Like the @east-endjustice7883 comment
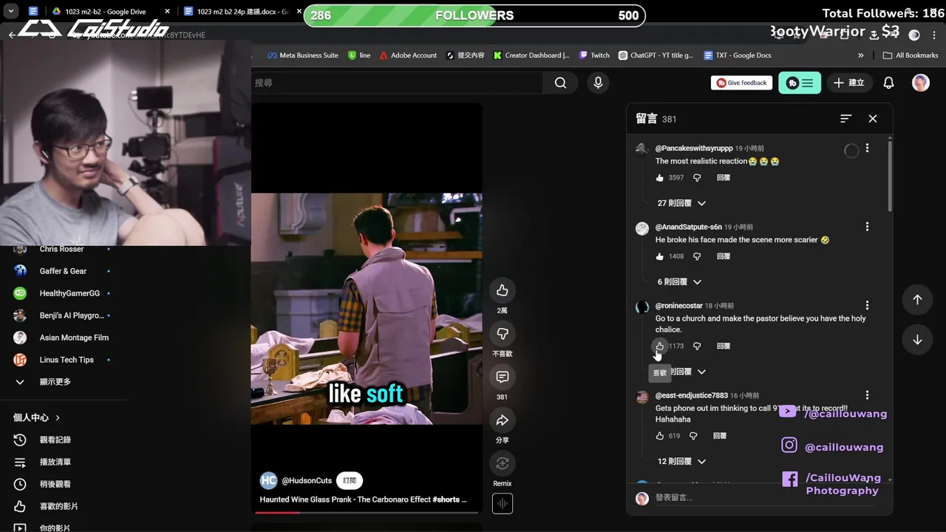The height and width of the screenshot is (532, 946). (659, 436)
